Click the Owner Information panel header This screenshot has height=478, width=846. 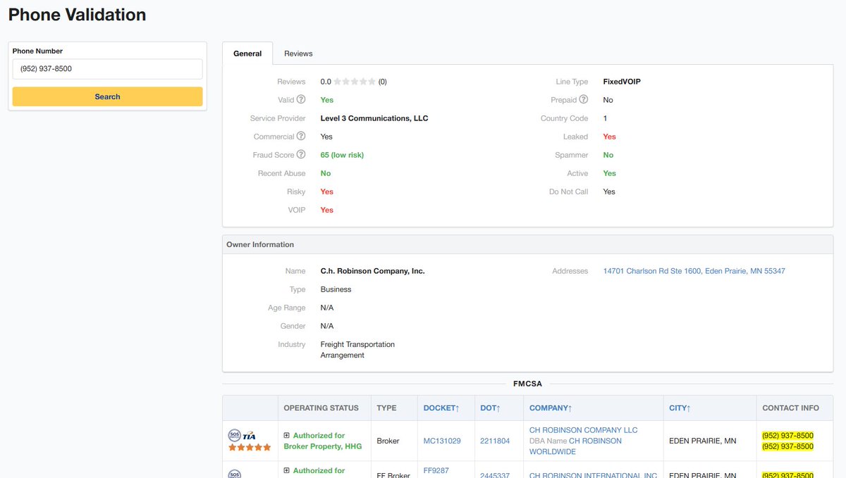(x=527, y=244)
